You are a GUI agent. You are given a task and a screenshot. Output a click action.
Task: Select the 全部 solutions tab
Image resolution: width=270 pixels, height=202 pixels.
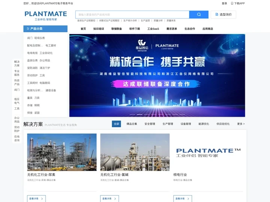(116, 124)
